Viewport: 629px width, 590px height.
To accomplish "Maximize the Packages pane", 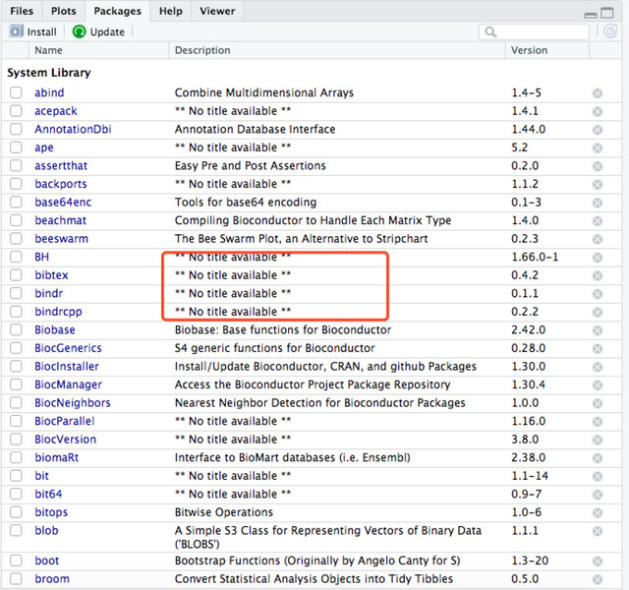I will (x=607, y=13).
